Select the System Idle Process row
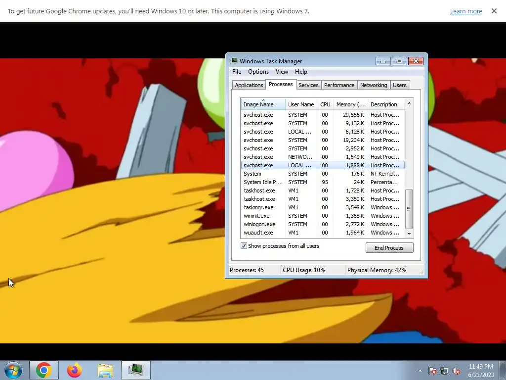 323,182
